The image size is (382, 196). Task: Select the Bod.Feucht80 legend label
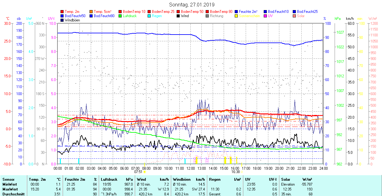(x=104, y=16)
